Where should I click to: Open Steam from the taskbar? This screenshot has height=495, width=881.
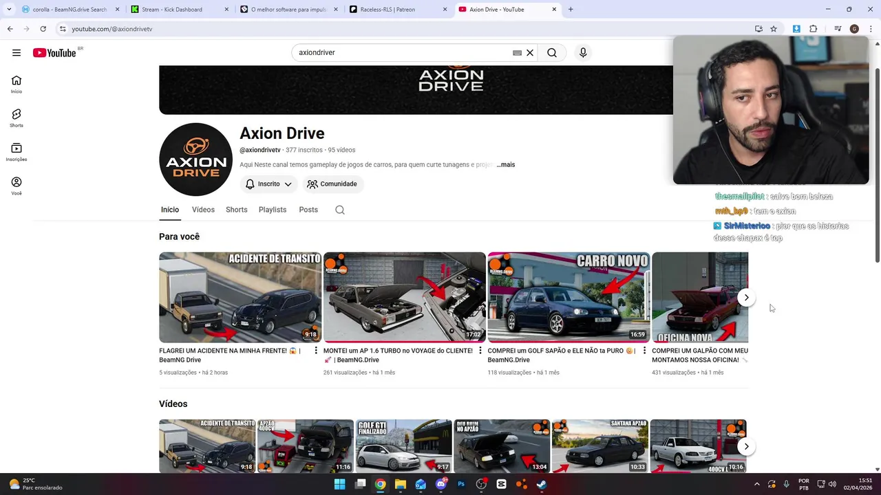click(x=542, y=484)
